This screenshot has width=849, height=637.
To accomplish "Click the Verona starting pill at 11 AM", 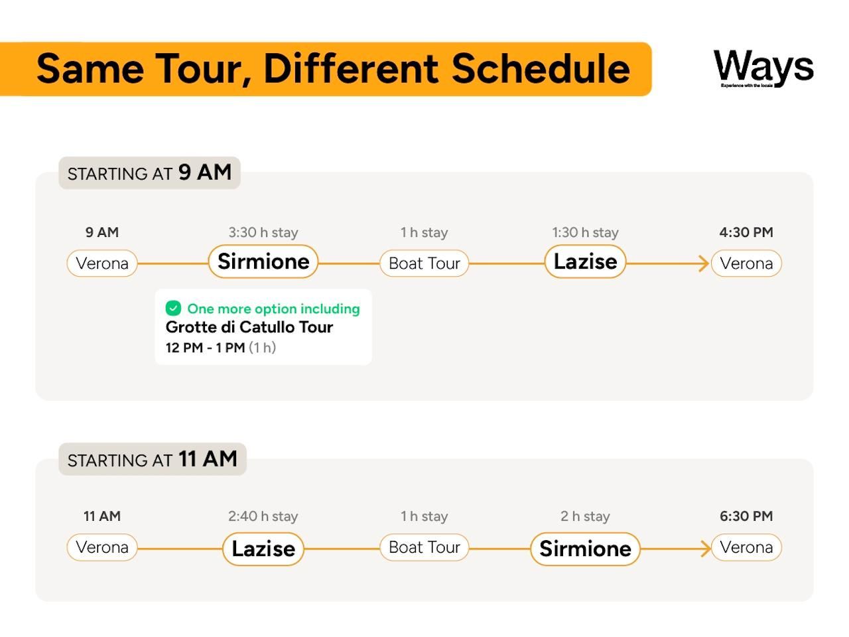I will coord(102,547).
